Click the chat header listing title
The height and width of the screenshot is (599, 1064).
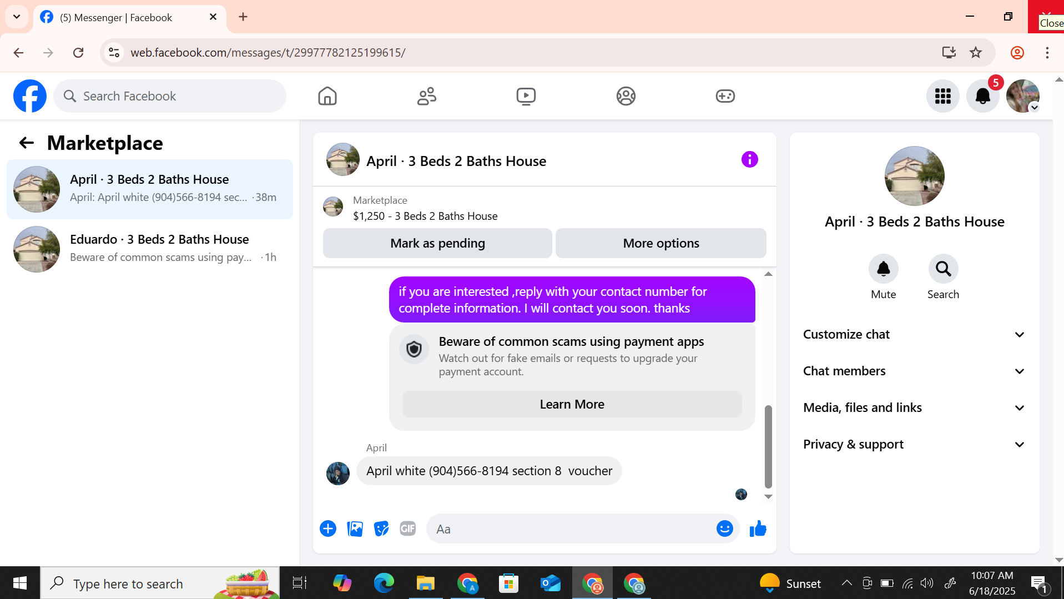coord(456,161)
